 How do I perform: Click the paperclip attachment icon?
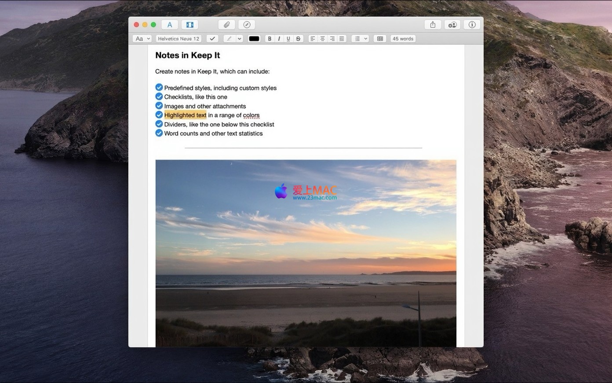click(226, 25)
